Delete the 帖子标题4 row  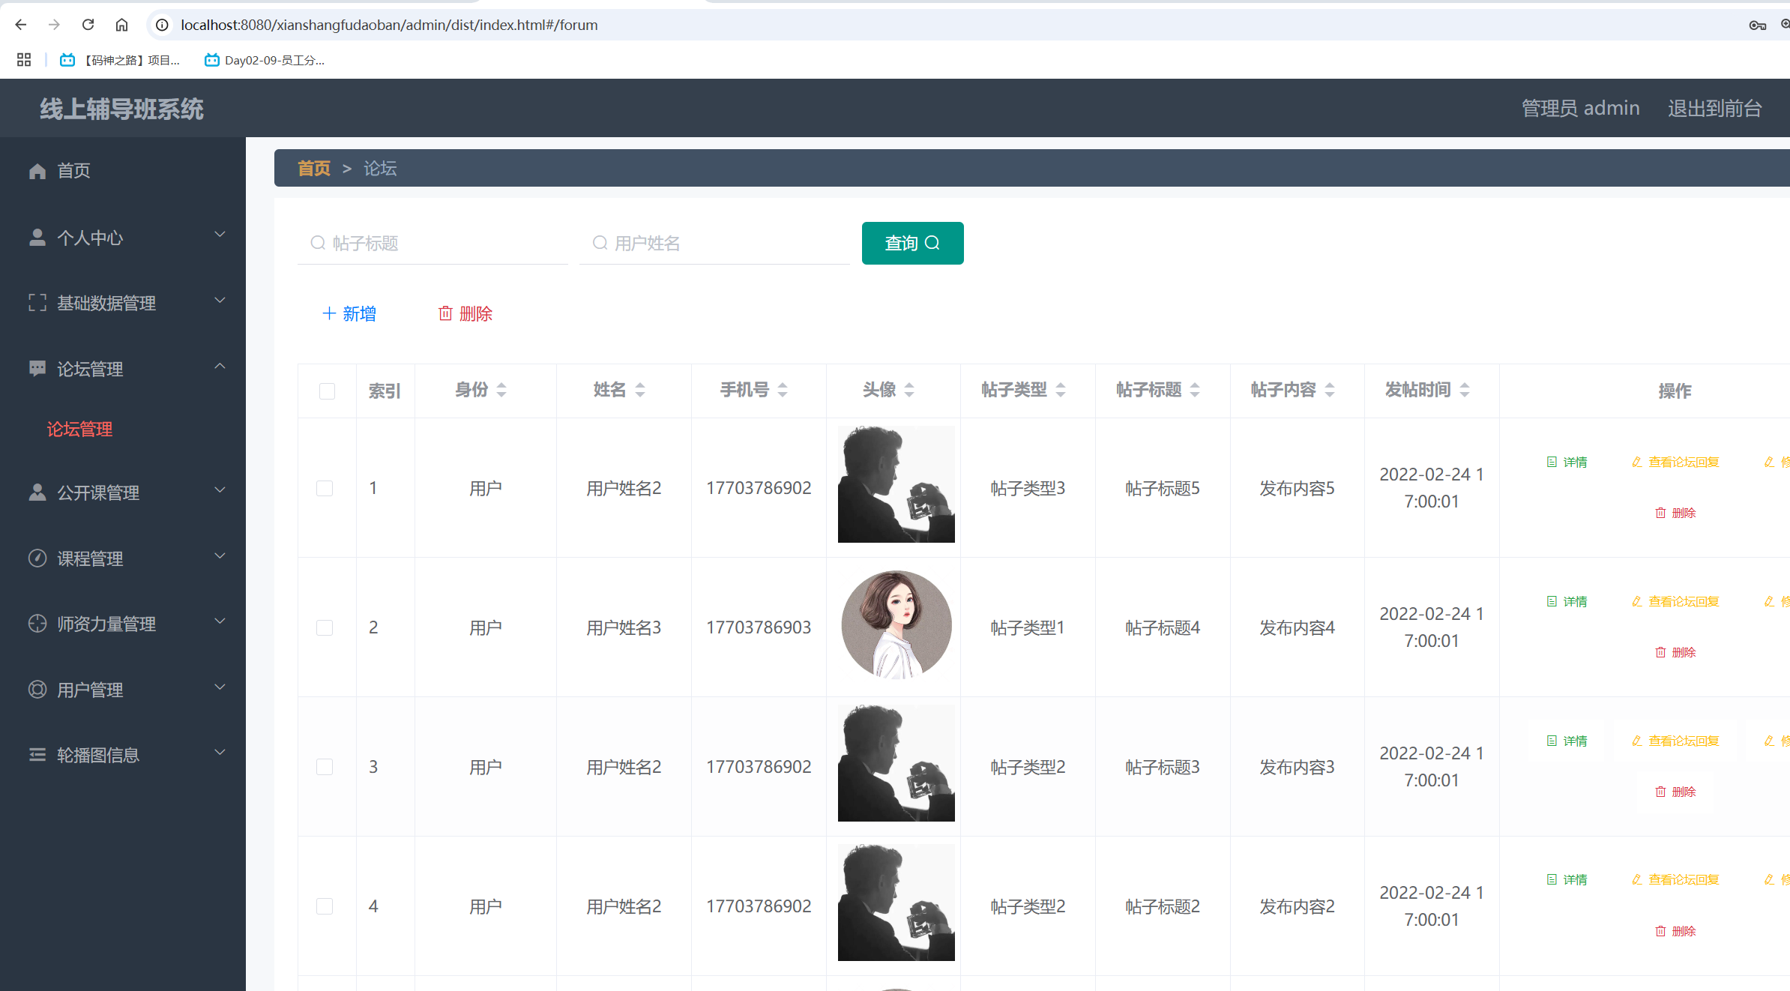pyautogui.click(x=1675, y=652)
